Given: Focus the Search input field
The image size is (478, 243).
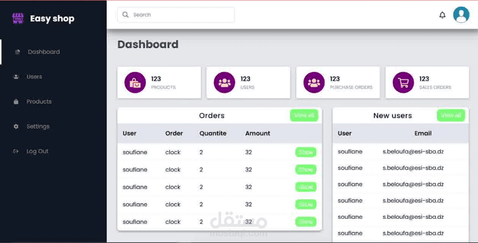Looking at the screenshot, I should pos(176,15).
